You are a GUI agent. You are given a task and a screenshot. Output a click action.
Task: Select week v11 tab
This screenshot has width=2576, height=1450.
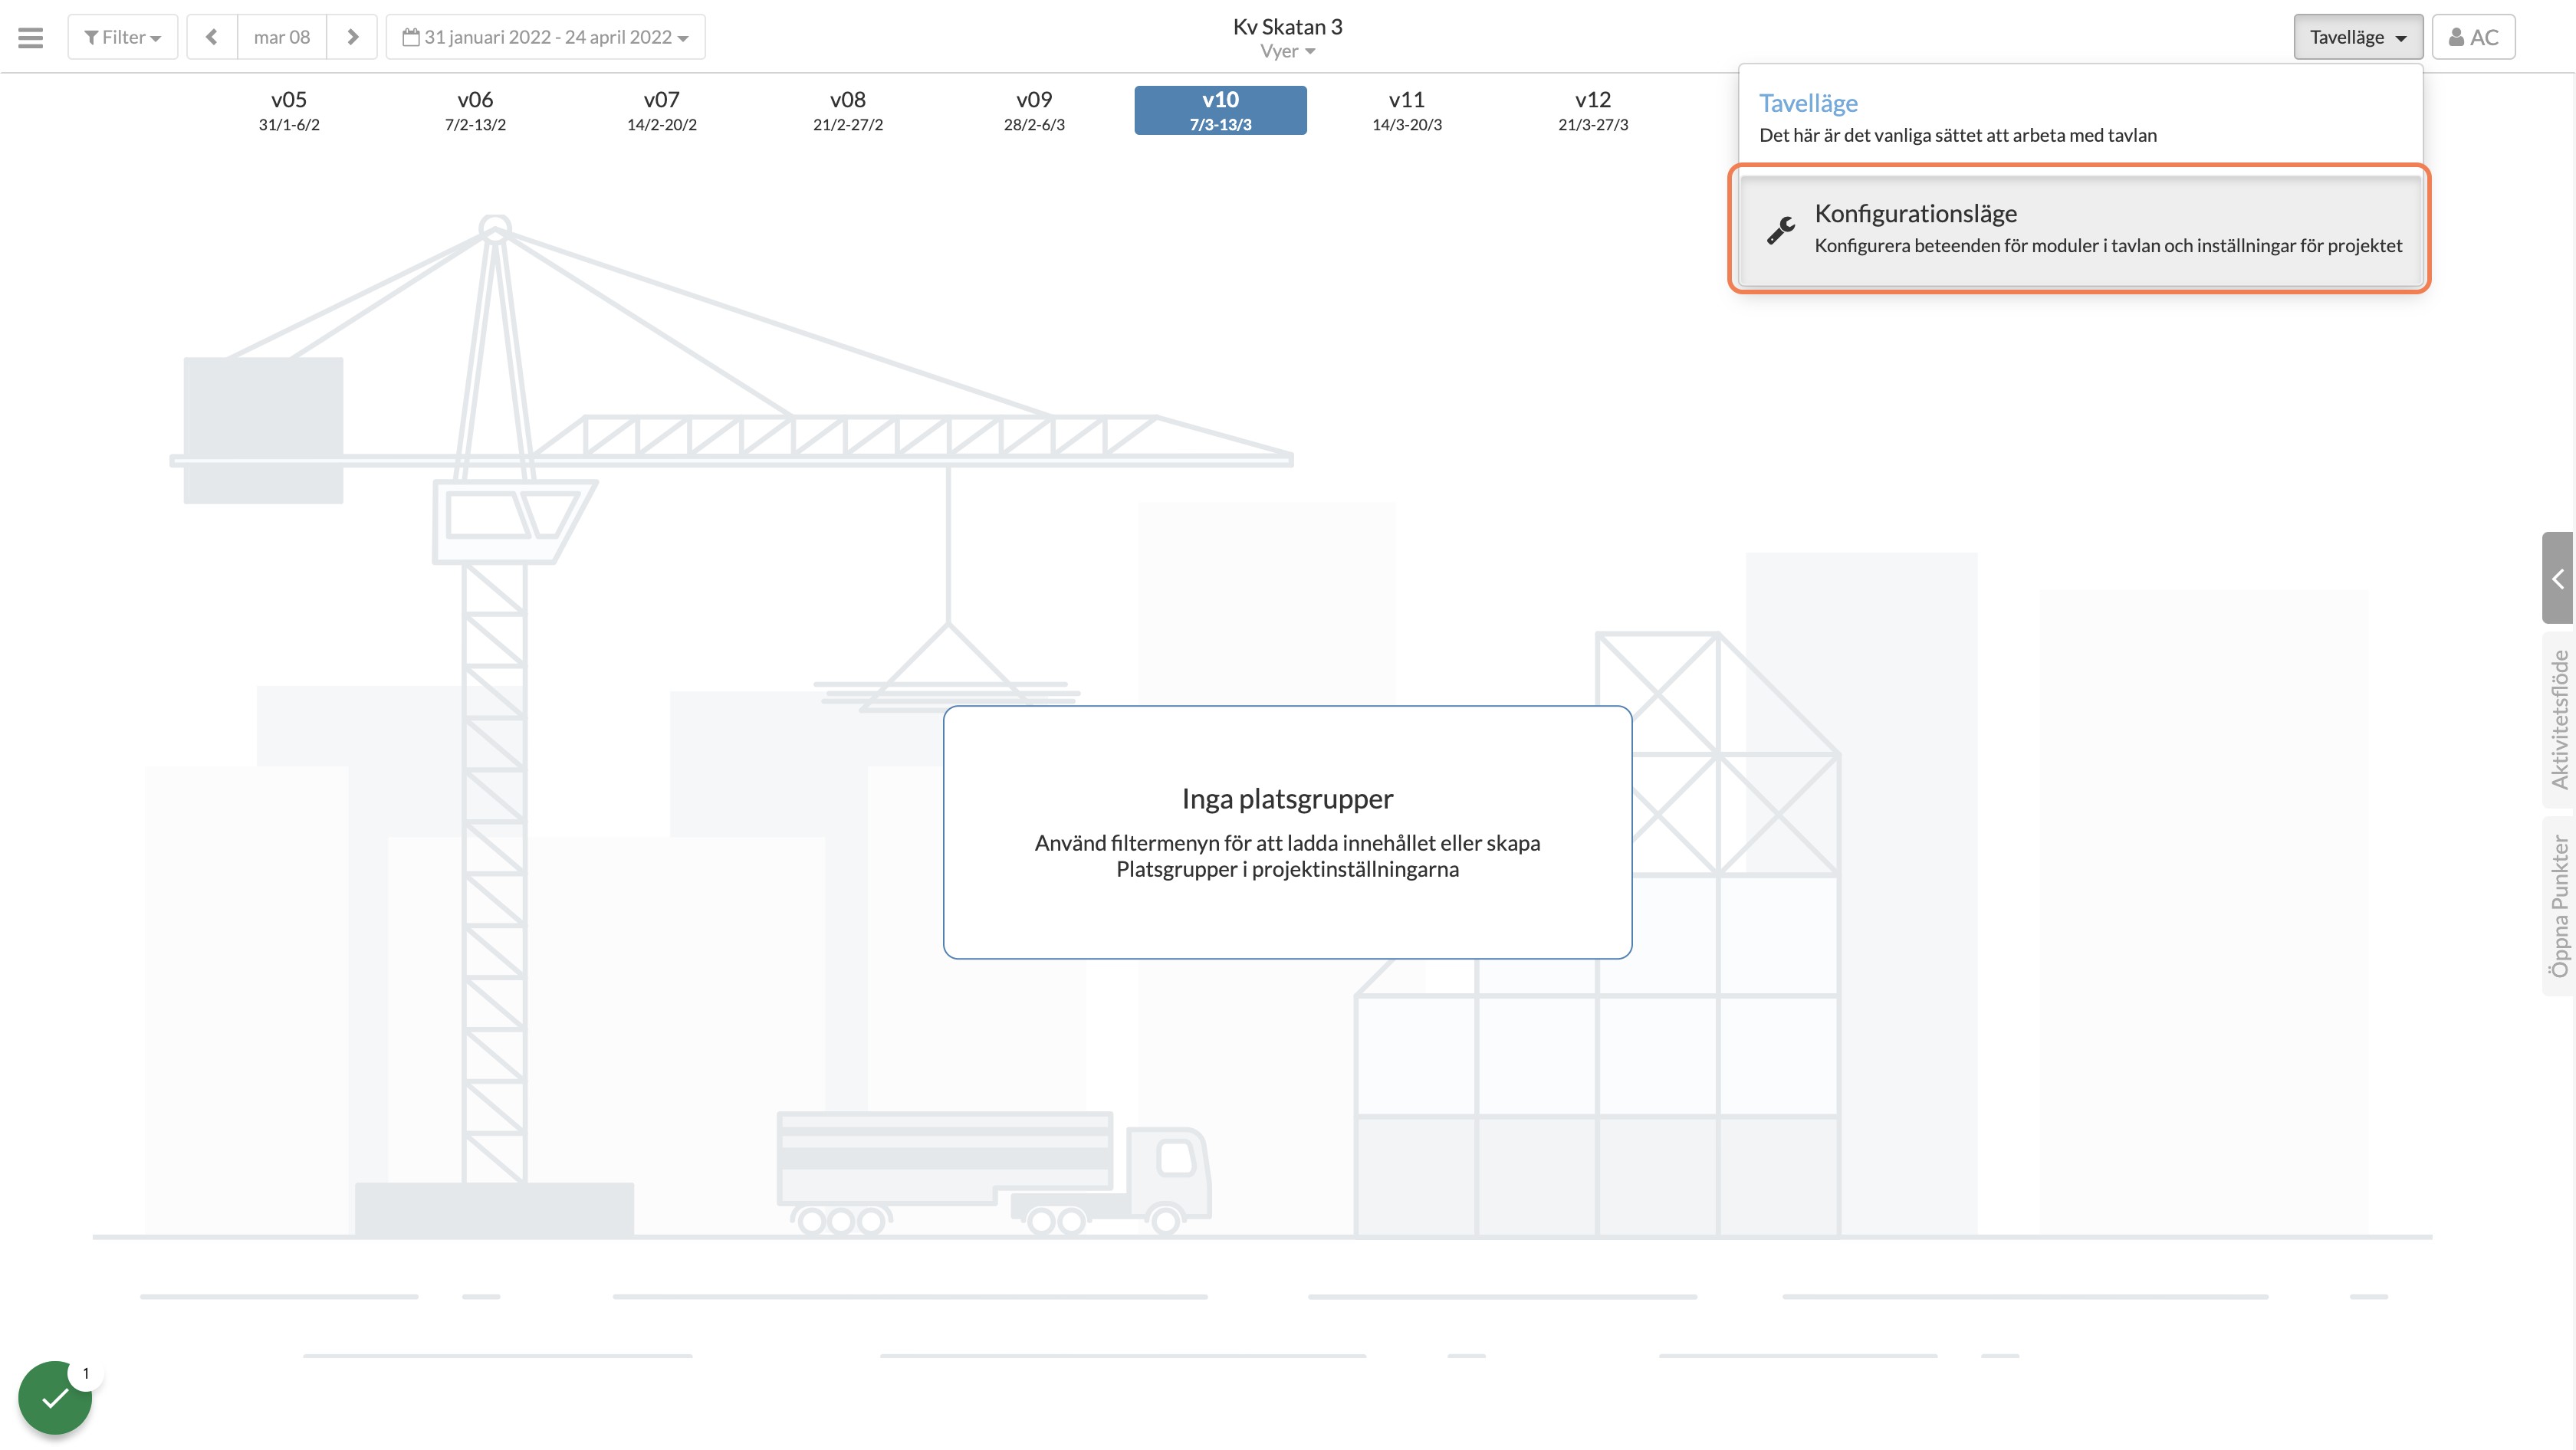1407,110
